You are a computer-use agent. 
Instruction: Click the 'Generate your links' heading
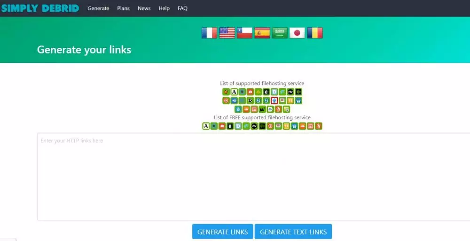coord(84,50)
